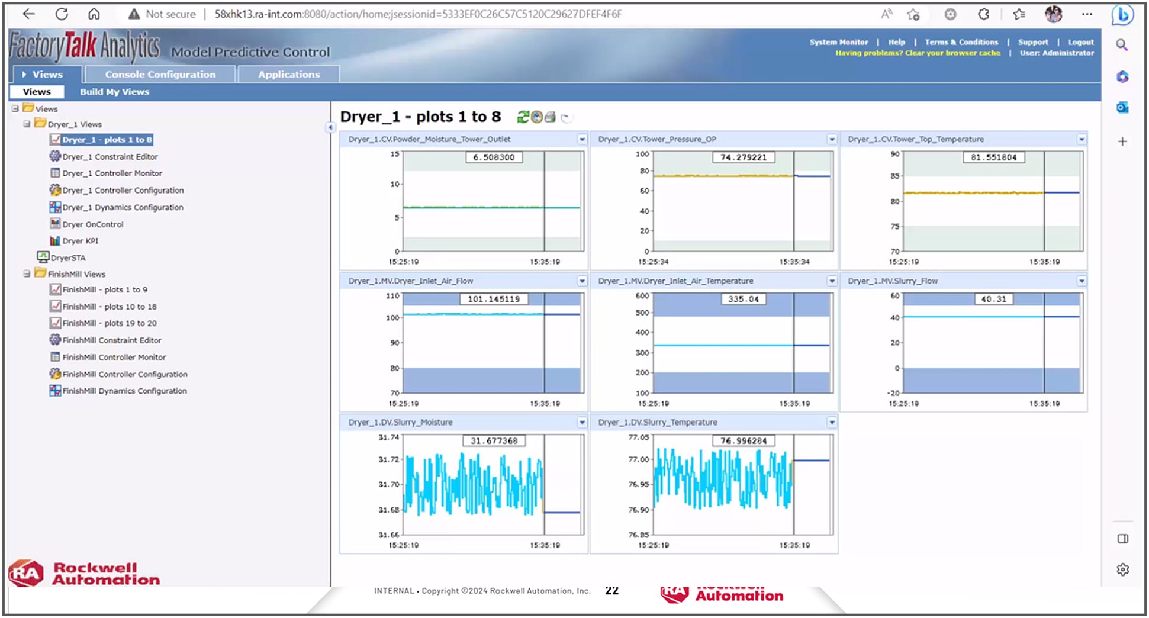Collapse the root Views tree node
Image resolution: width=1149 pixels, height=618 pixels.
coord(15,109)
